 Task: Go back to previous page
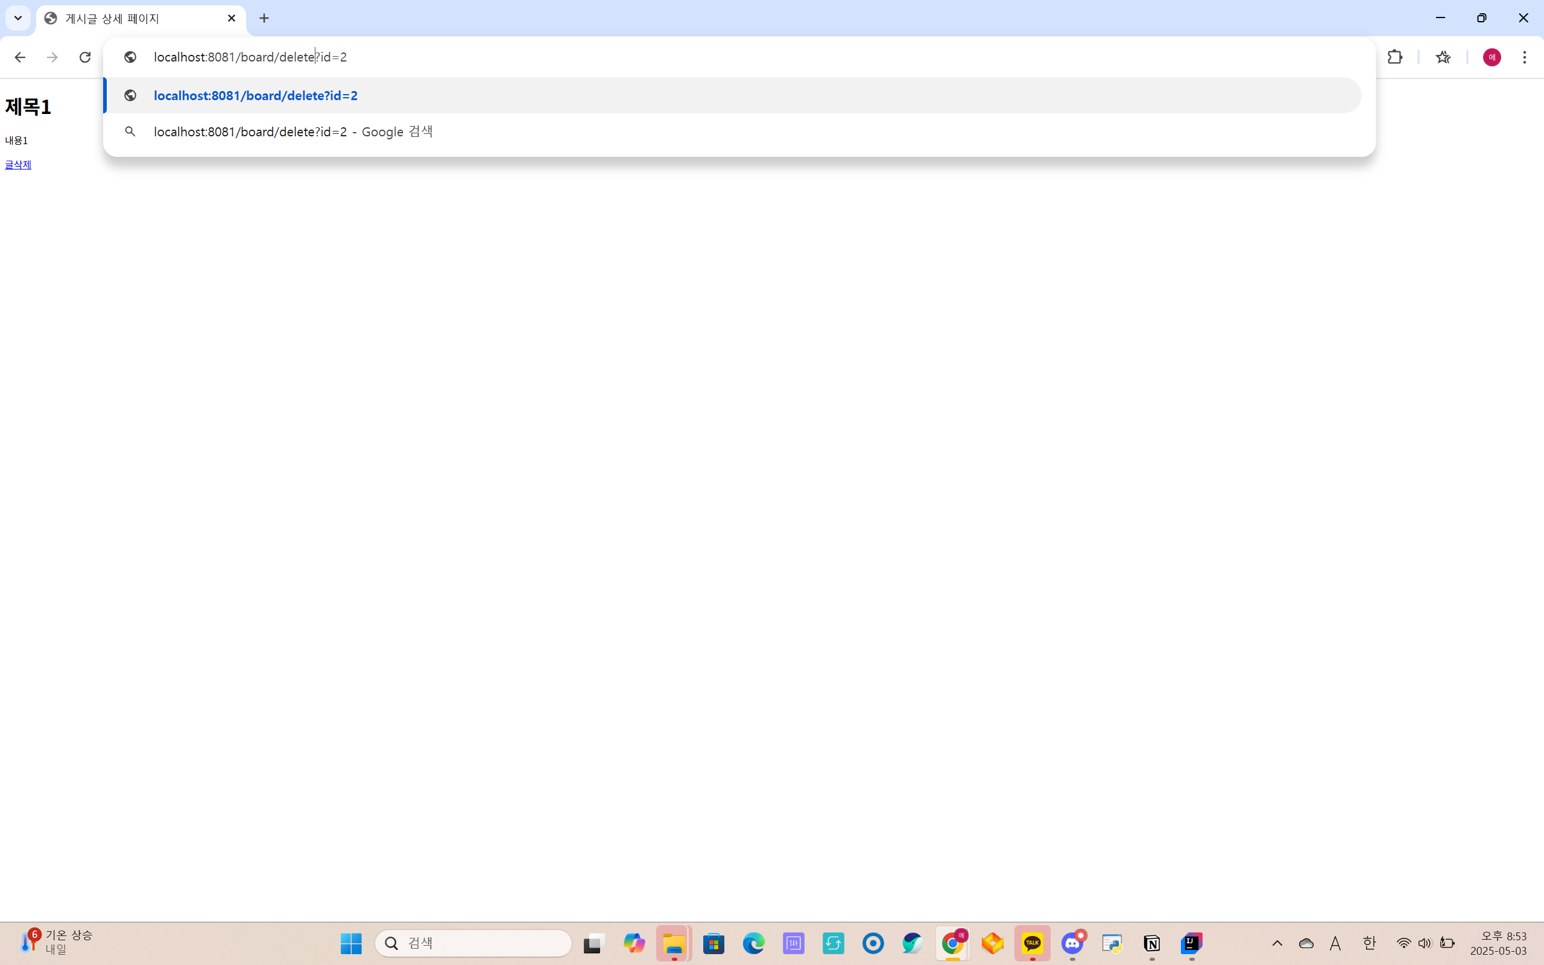coord(20,57)
